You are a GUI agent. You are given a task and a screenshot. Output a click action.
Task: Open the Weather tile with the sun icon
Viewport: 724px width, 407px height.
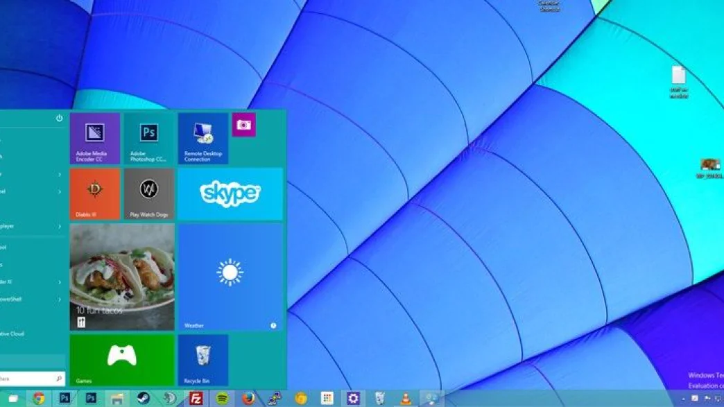[230, 277]
